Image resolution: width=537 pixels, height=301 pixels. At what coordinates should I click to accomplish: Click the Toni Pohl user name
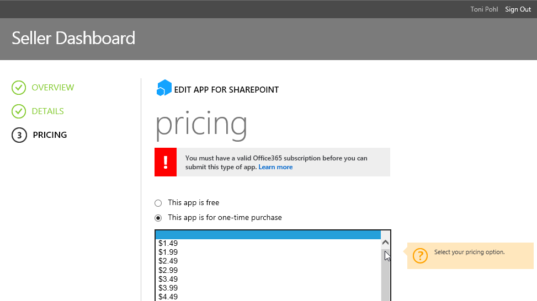[x=484, y=9]
